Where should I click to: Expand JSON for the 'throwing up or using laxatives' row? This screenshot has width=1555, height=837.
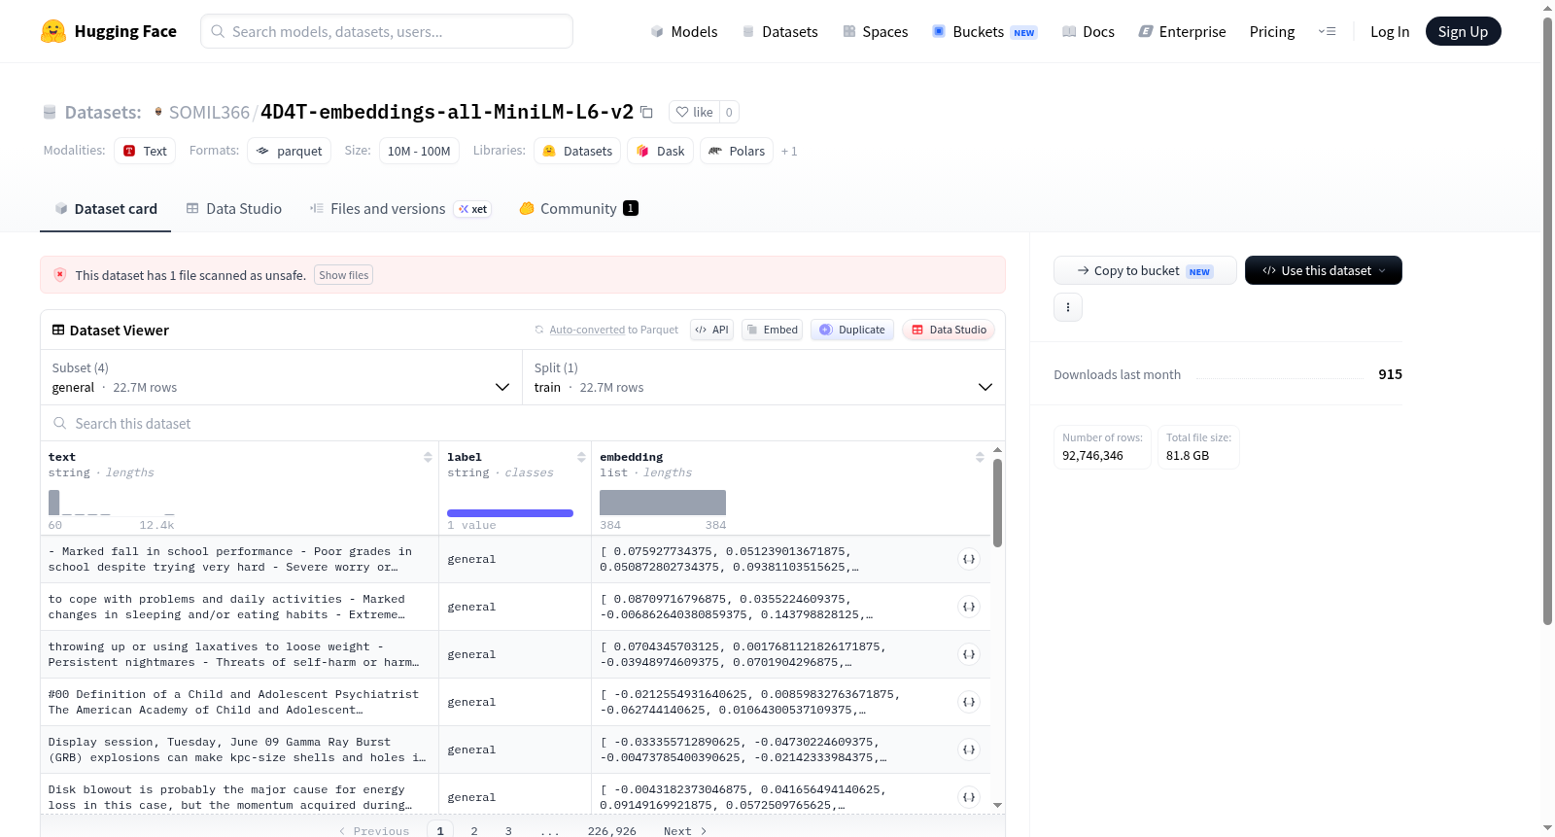coord(969,654)
